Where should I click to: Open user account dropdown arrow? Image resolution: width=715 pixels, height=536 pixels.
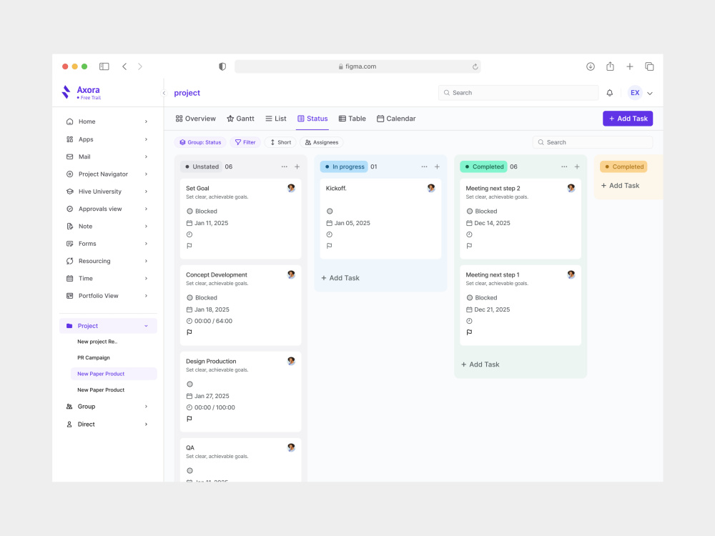click(650, 94)
